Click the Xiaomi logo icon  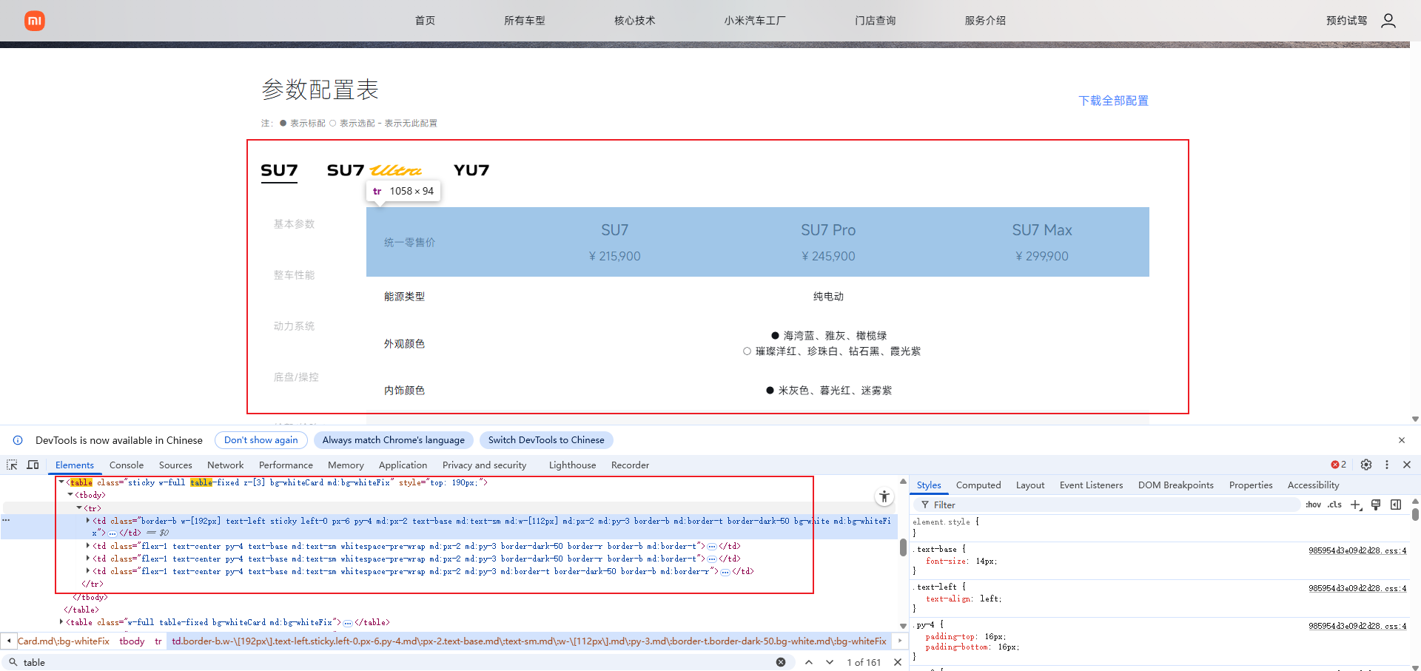(35, 21)
